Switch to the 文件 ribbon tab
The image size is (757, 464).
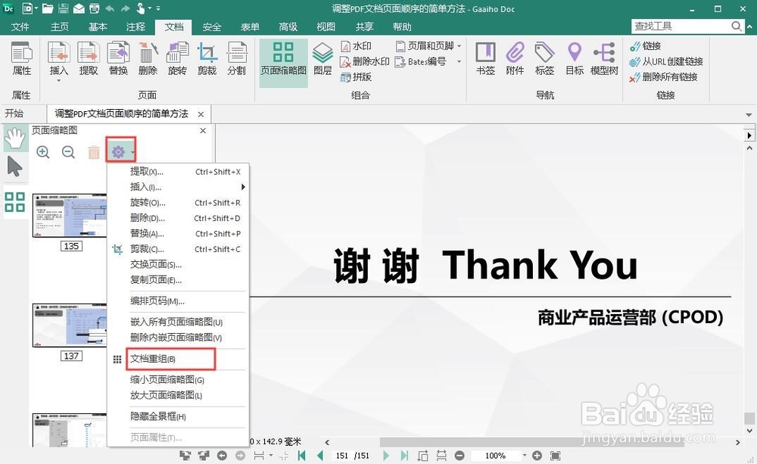point(20,27)
